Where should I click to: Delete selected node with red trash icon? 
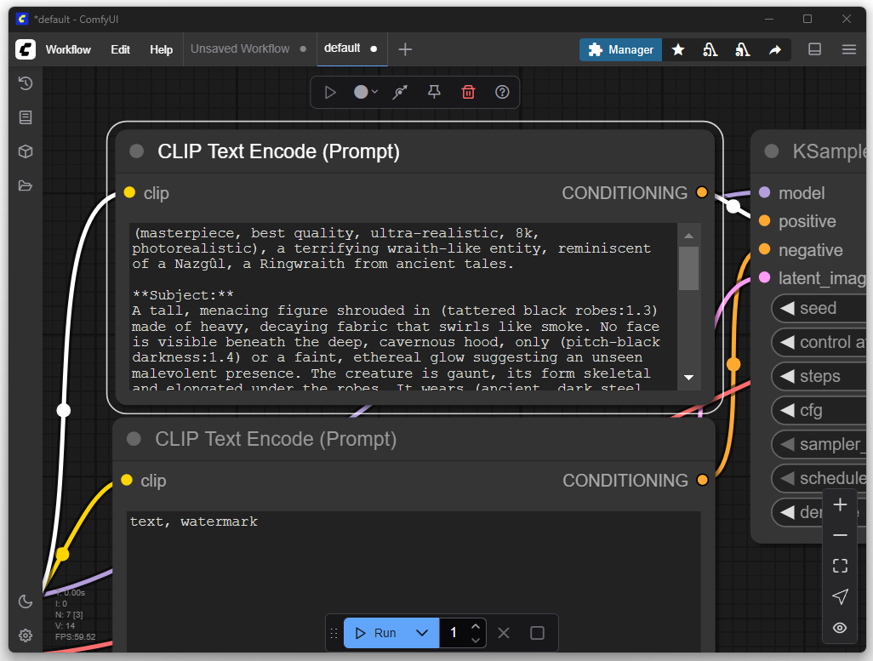[468, 92]
